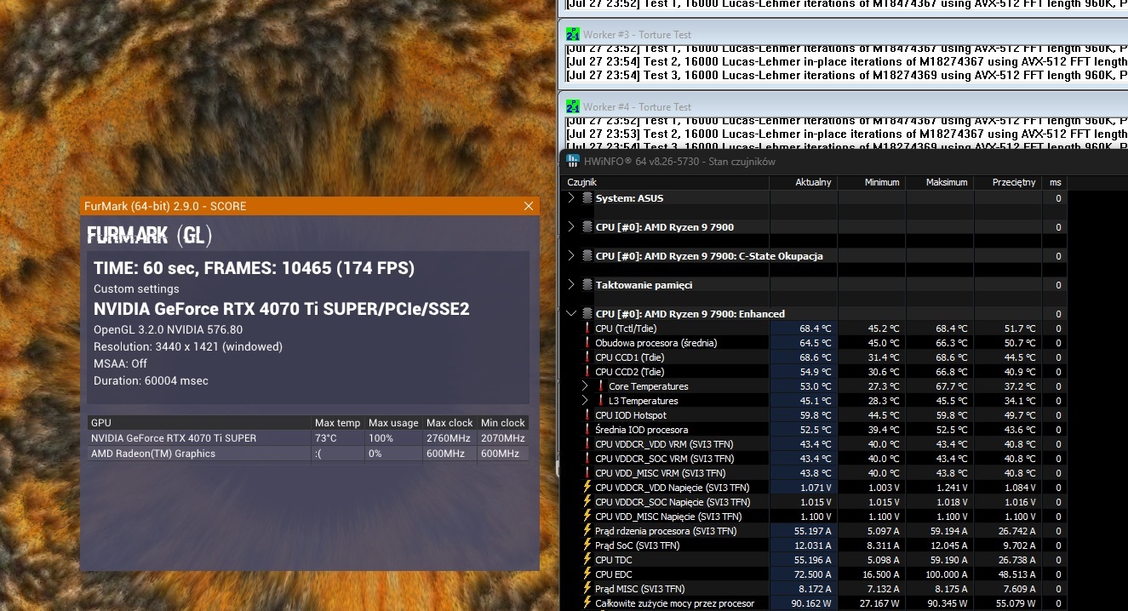The image size is (1128, 611).
Task: Click the Worker #4 Torture Test window icon
Action: pos(573,107)
